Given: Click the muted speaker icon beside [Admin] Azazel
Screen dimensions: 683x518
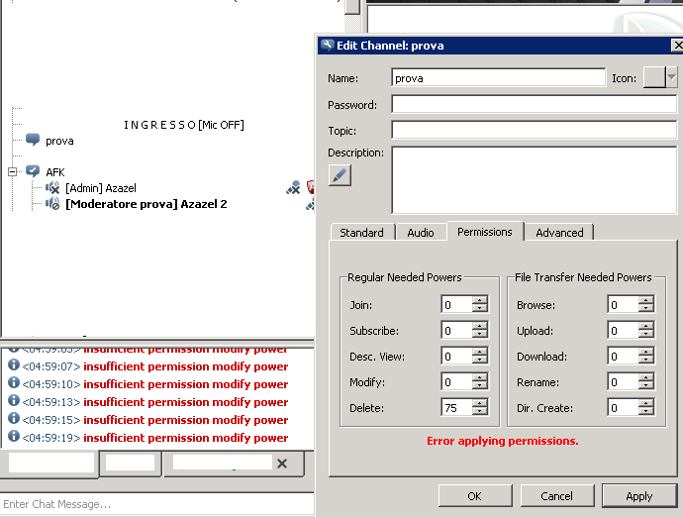Looking at the screenshot, I should tap(53, 188).
